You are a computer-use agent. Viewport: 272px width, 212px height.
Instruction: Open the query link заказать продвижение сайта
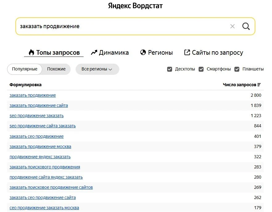[x=38, y=105]
